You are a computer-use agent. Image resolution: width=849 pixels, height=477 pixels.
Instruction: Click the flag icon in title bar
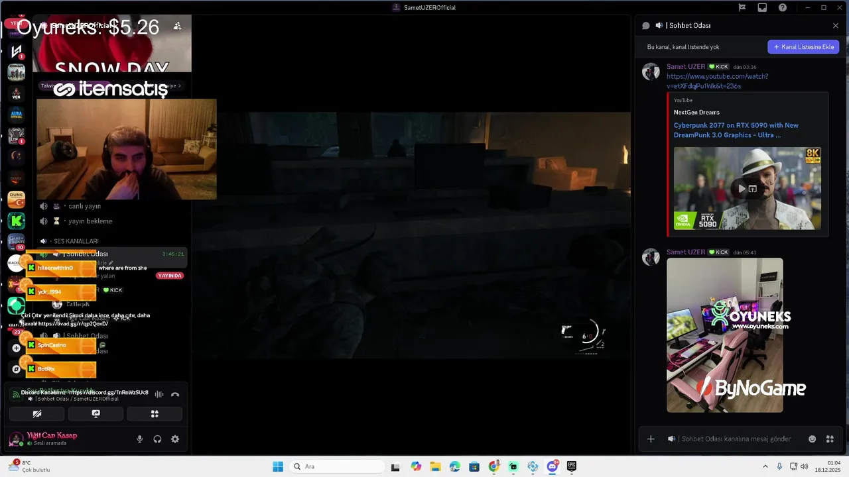pos(742,7)
